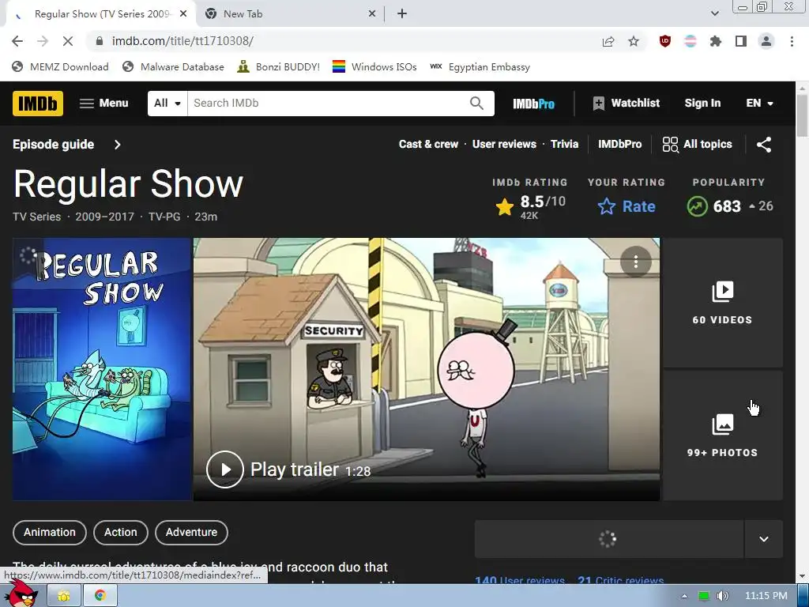This screenshot has width=809, height=607.
Task: Open the All search category dropdown
Action: click(x=167, y=104)
